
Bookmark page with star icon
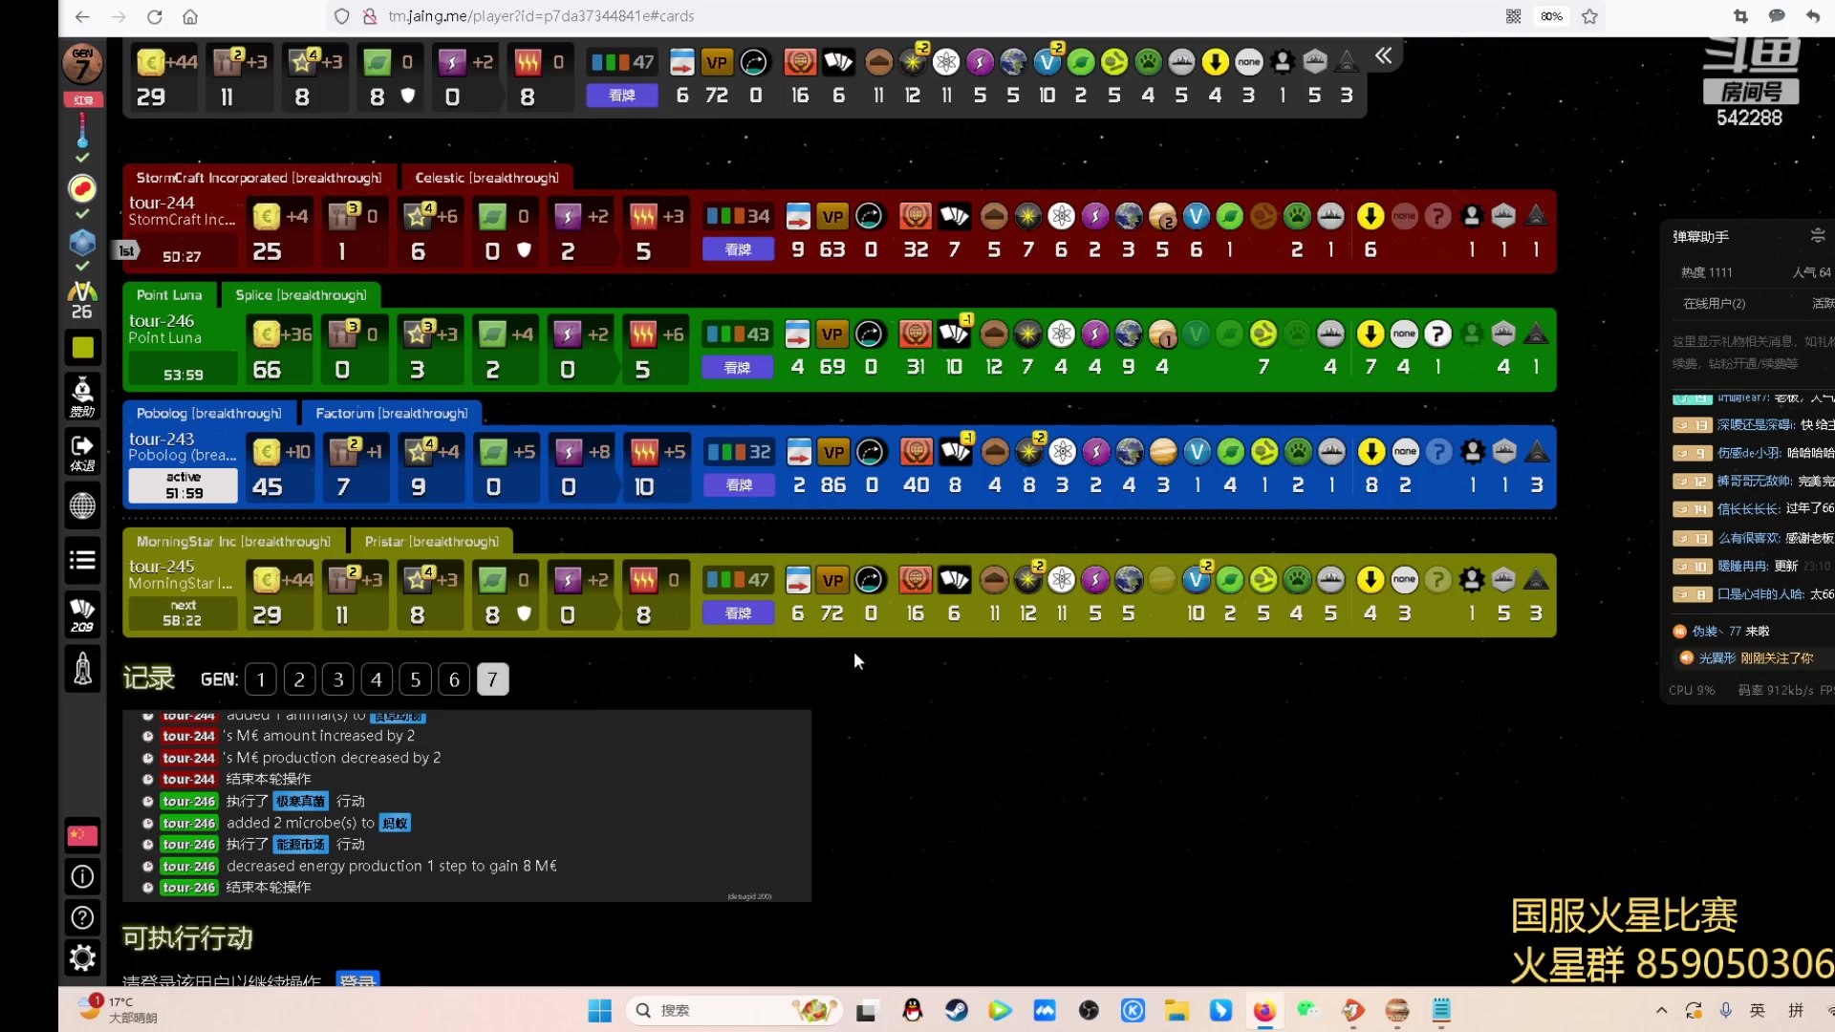click(1589, 16)
